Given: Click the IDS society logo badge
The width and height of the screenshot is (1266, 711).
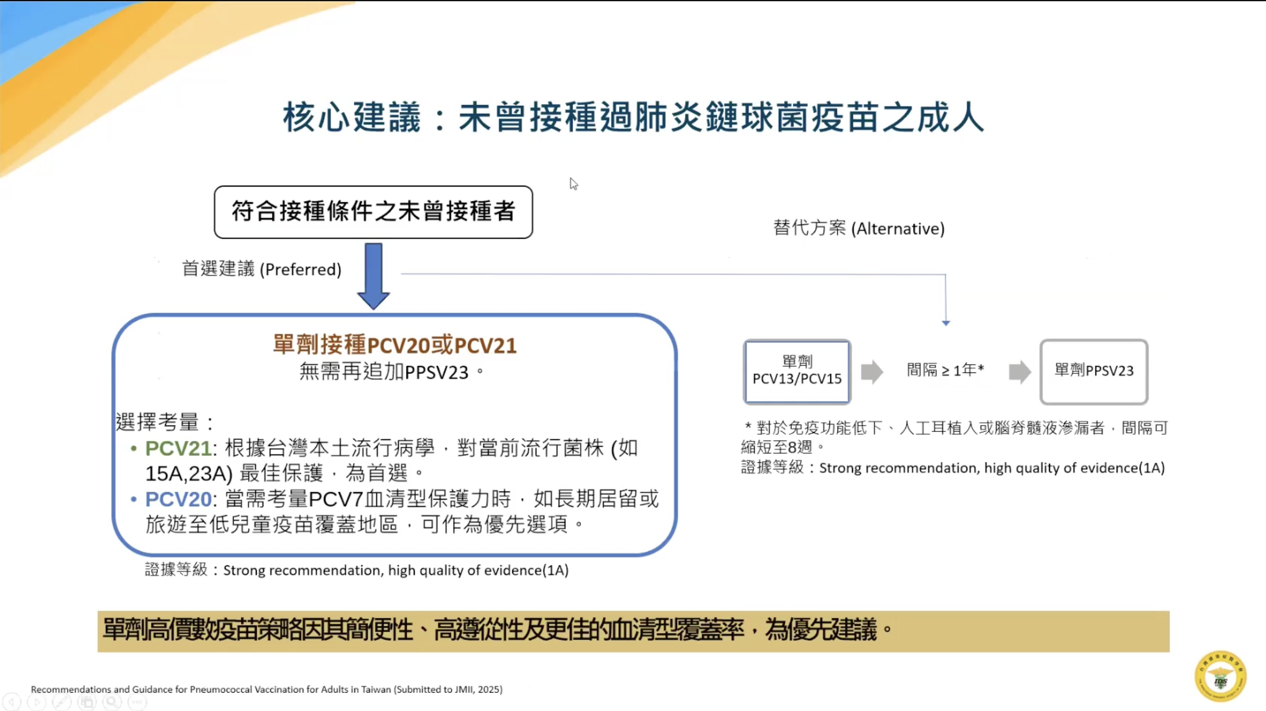Looking at the screenshot, I should tap(1220, 676).
